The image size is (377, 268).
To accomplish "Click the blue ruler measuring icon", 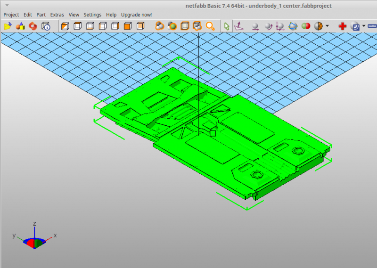I will [x=372, y=26].
